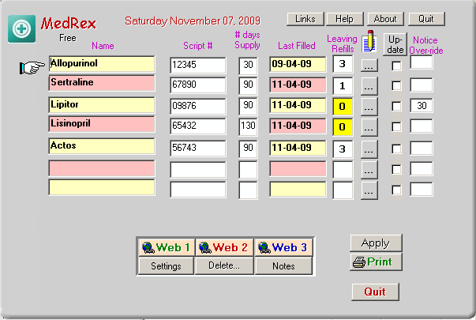Open the ellipsis button in Lipitor row

369,107
